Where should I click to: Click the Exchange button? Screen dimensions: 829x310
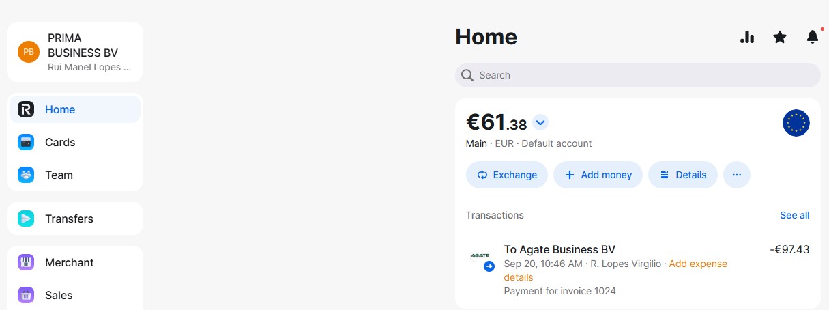[506, 175]
